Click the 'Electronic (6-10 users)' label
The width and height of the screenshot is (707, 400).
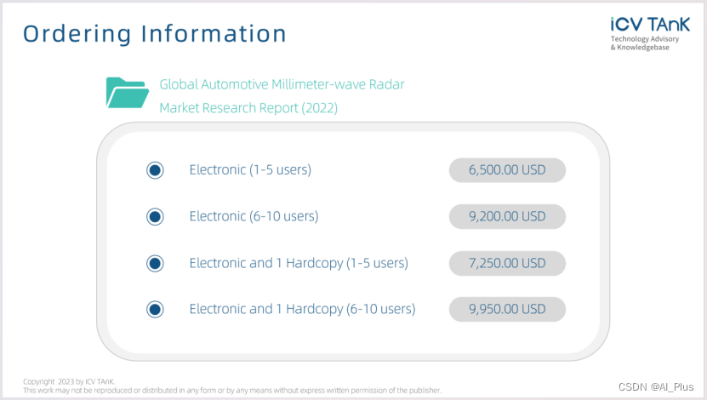(254, 216)
